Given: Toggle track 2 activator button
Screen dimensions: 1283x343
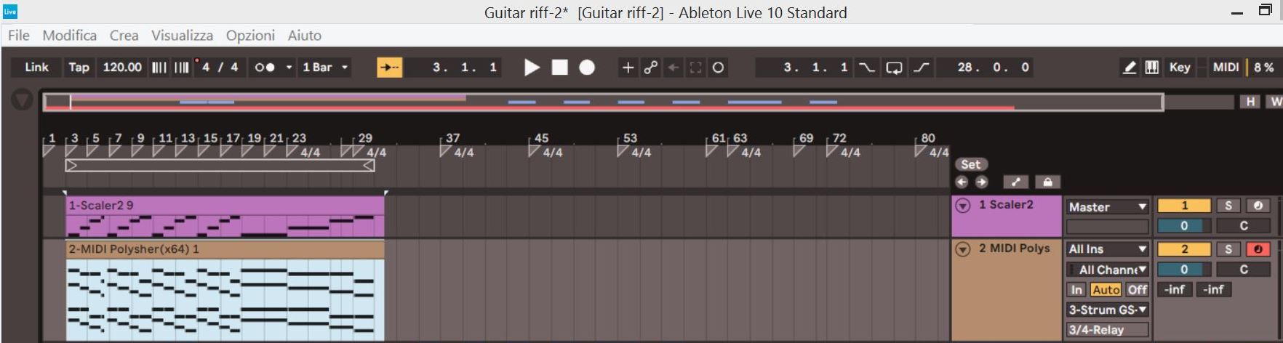Looking at the screenshot, I should pyautogui.click(x=1184, y=249).
